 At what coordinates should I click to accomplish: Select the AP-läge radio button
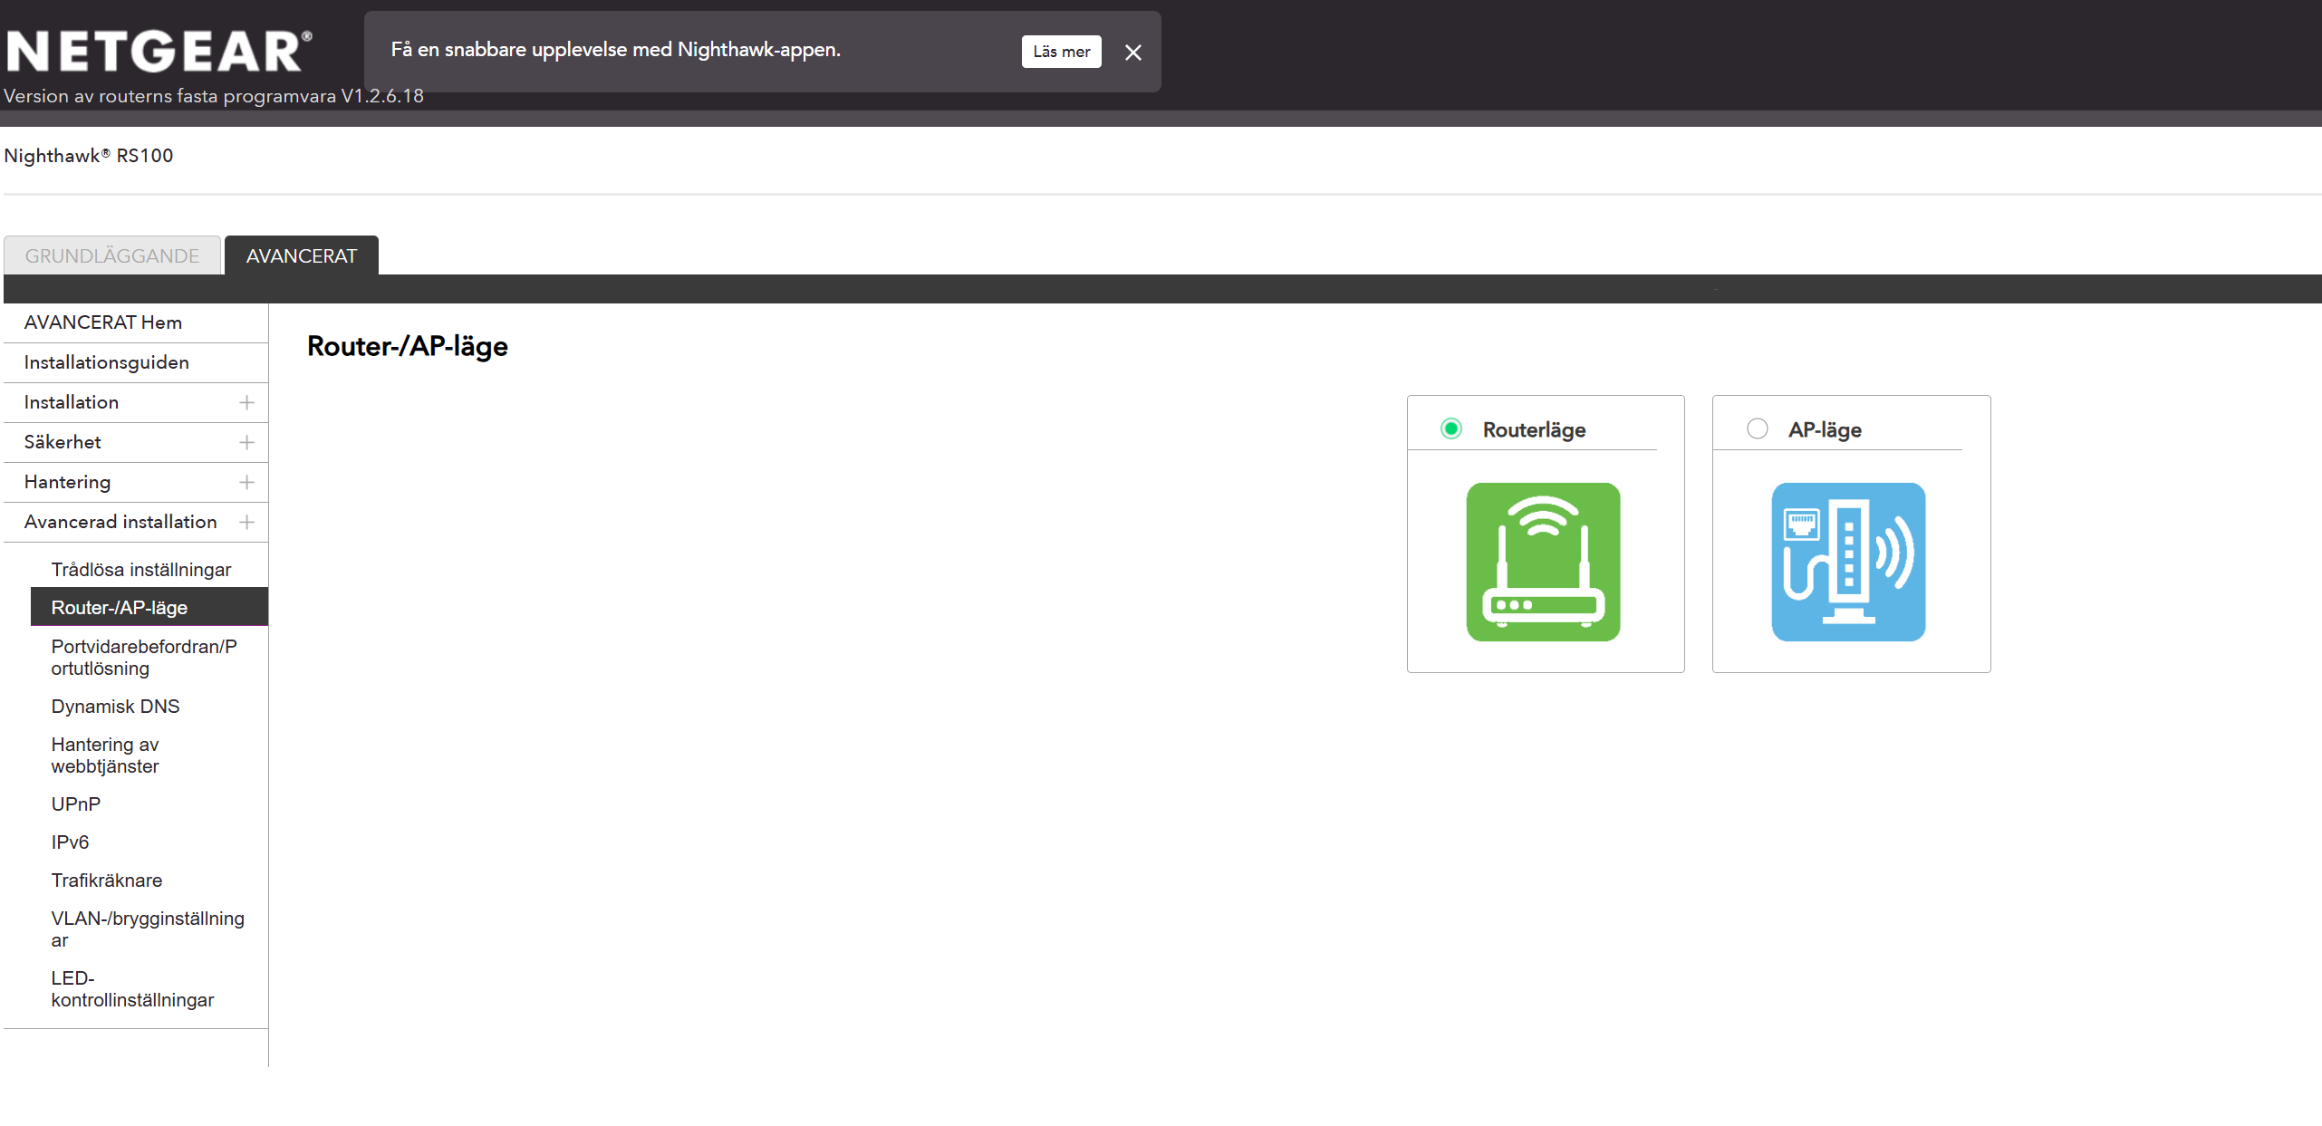[1757, 428]
